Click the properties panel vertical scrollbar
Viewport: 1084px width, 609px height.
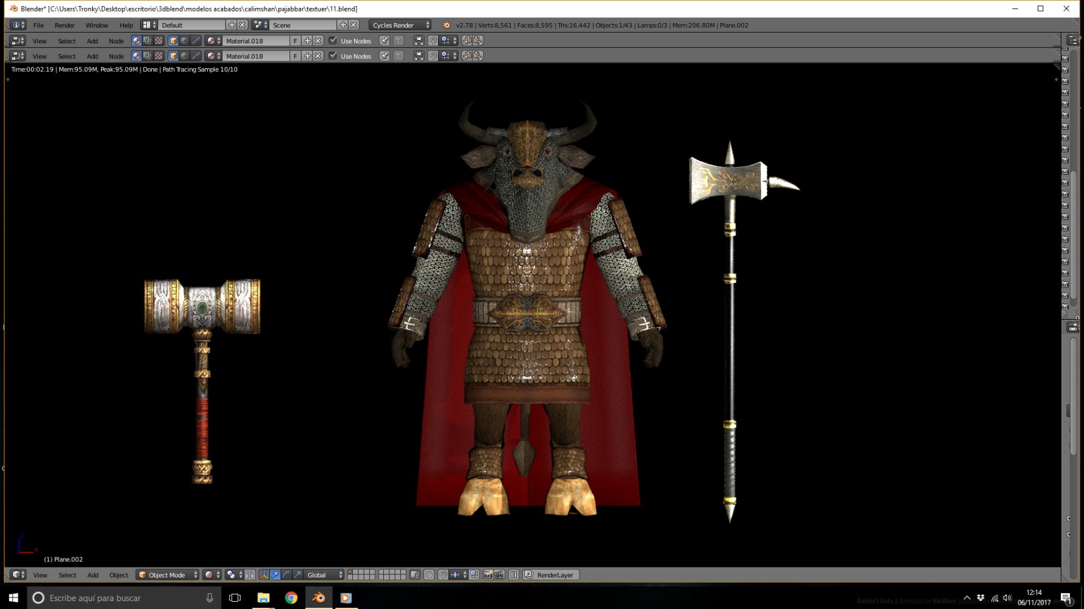(1073, 396)
